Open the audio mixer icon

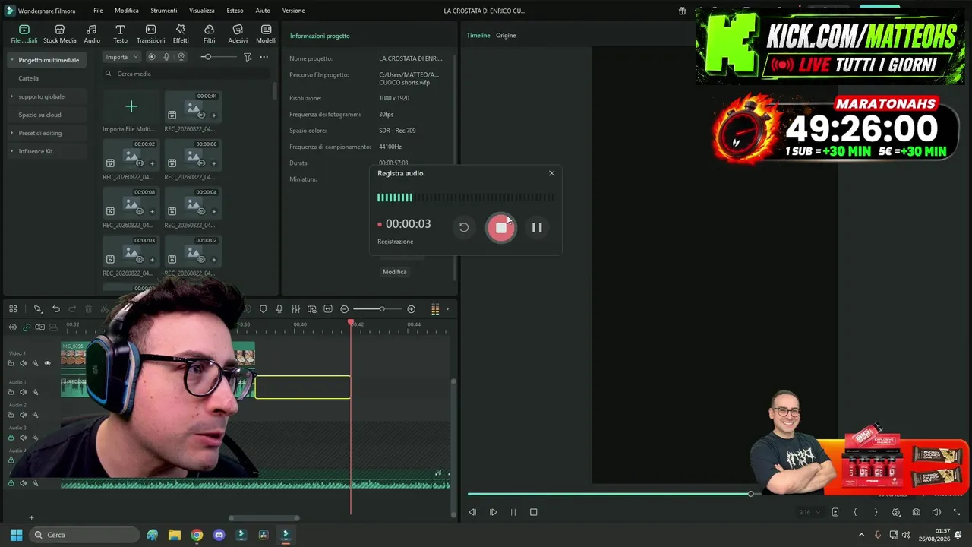pyautogui.click(x=295, y=309)
